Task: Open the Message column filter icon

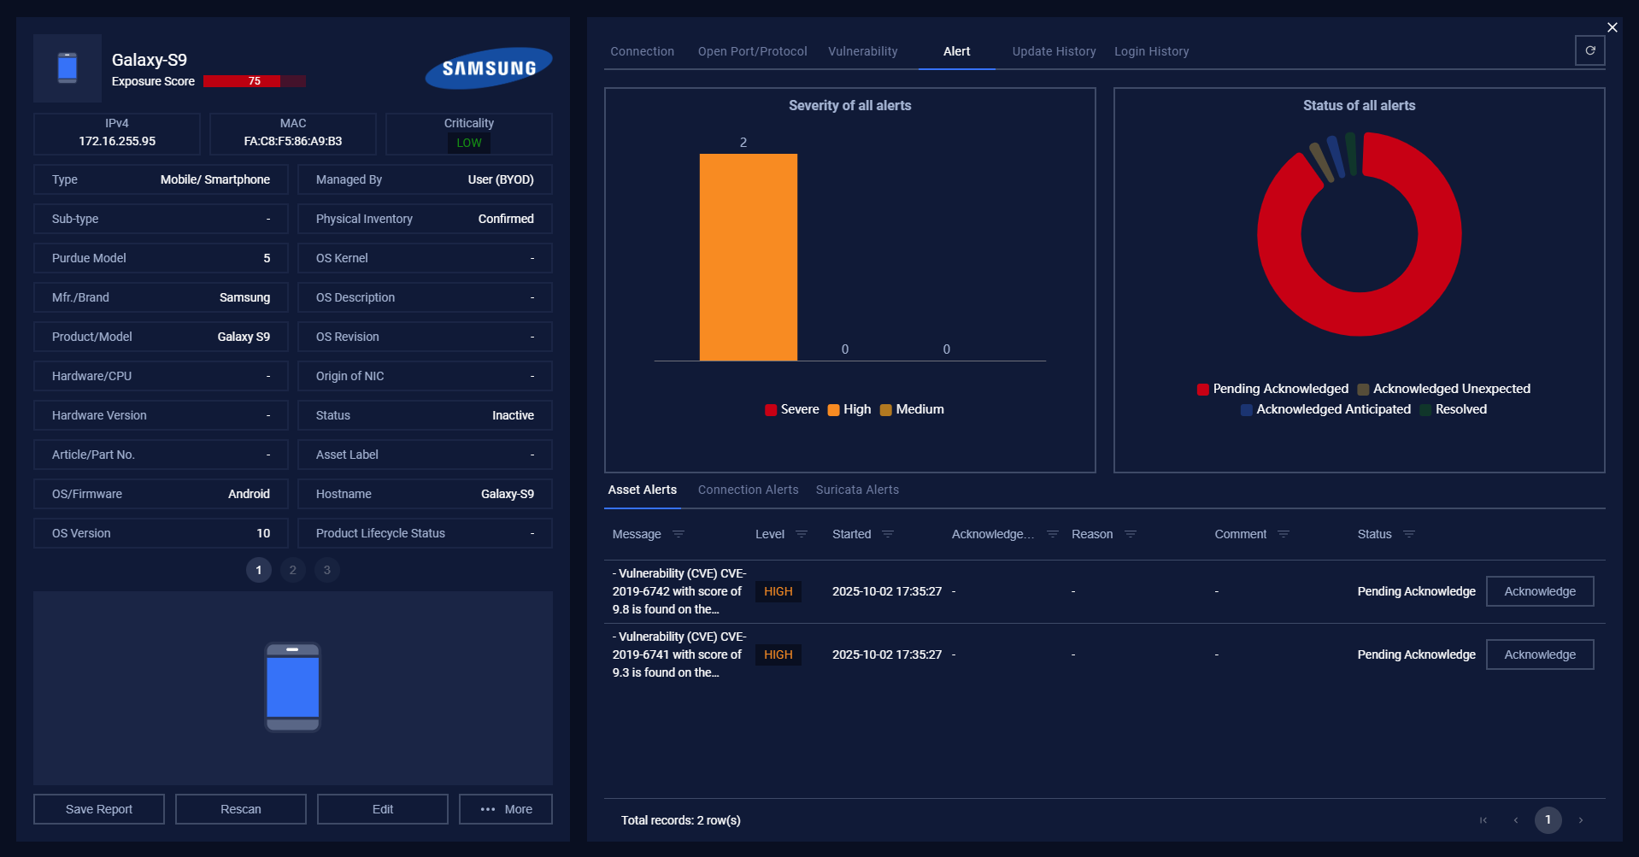Action: pyautogui.click(x=679, y=534)
